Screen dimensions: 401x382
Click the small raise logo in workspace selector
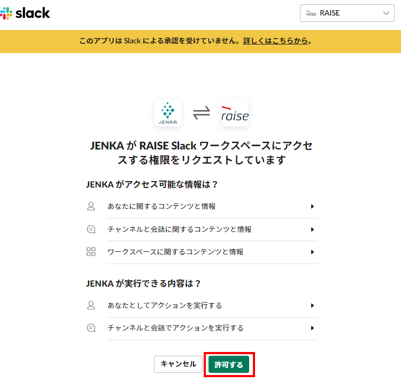pyautogui.click(x=311, y=13)
